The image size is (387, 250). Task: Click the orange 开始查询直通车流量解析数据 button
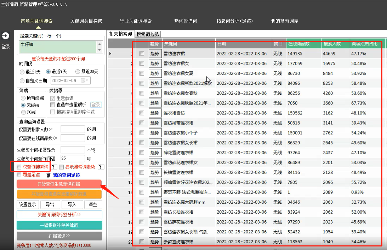[59, 194]
